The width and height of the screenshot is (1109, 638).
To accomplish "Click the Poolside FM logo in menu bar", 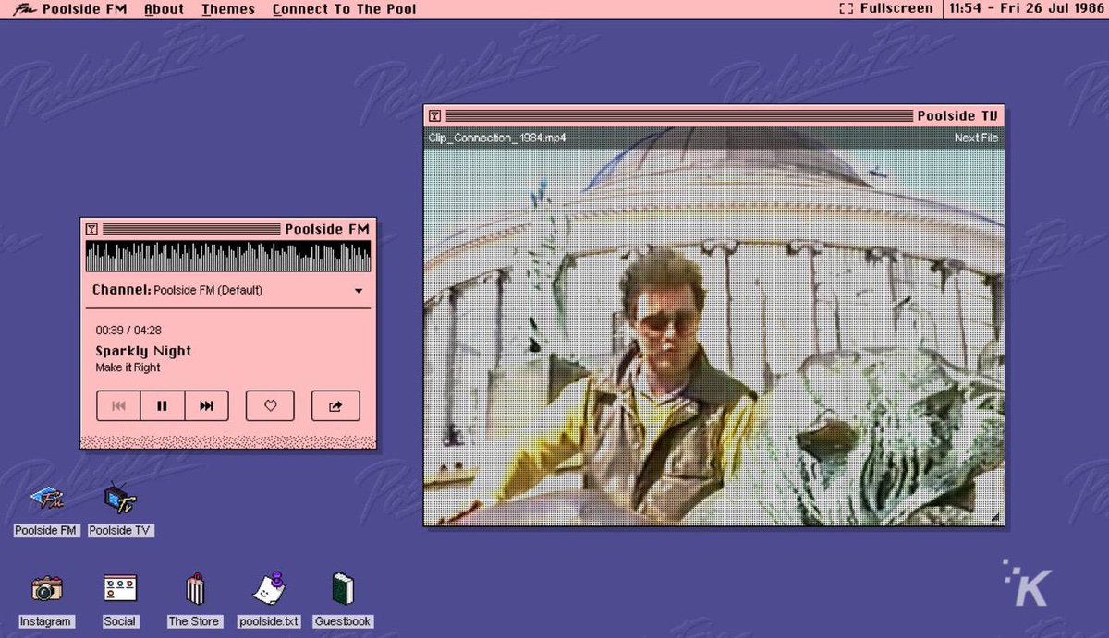I will point(24,9).
